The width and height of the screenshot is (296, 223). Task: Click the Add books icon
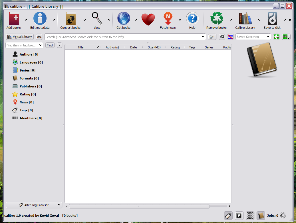14,19
